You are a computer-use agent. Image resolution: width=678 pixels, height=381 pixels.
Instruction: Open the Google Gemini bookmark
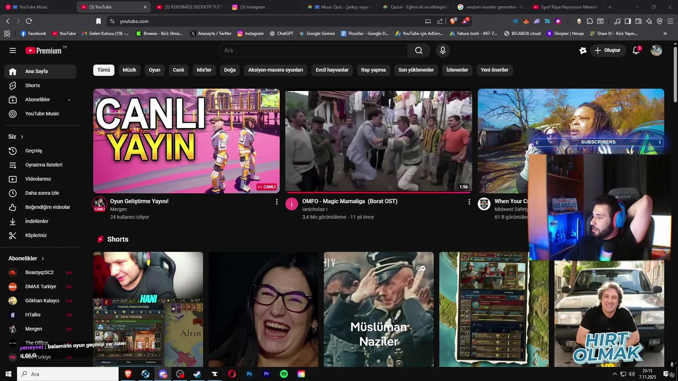click(317, 33)
